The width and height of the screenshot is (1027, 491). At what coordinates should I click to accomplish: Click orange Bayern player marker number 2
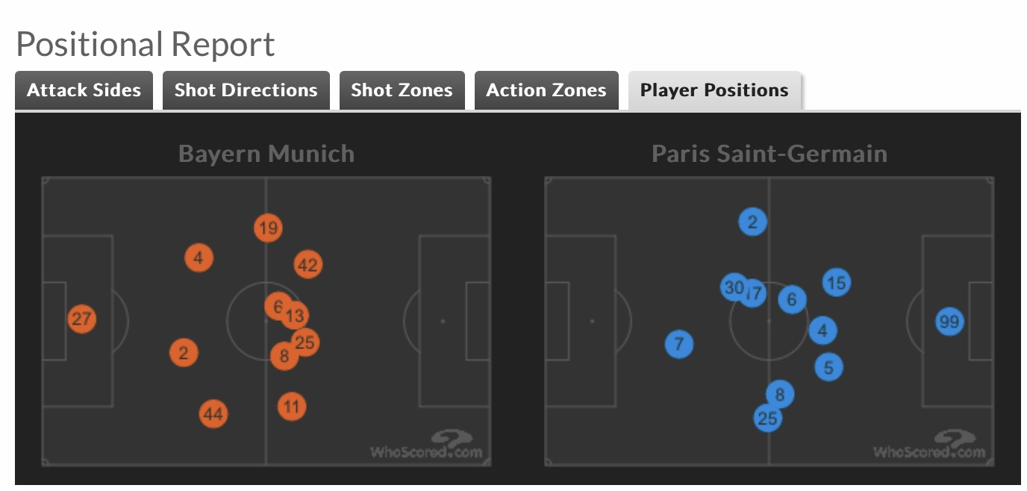184,353
